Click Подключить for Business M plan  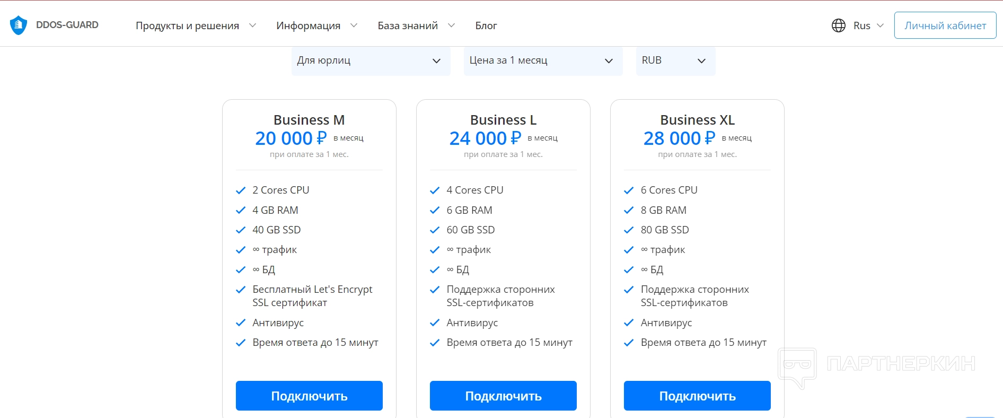tap(309, 396)
